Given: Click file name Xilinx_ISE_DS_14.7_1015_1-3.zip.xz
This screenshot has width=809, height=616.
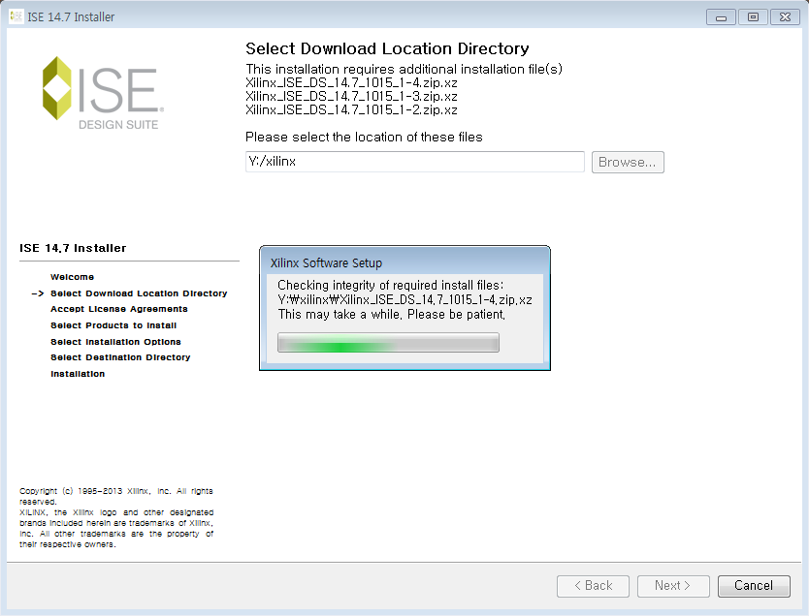Looking at the screenshot, I should [351, 96].
